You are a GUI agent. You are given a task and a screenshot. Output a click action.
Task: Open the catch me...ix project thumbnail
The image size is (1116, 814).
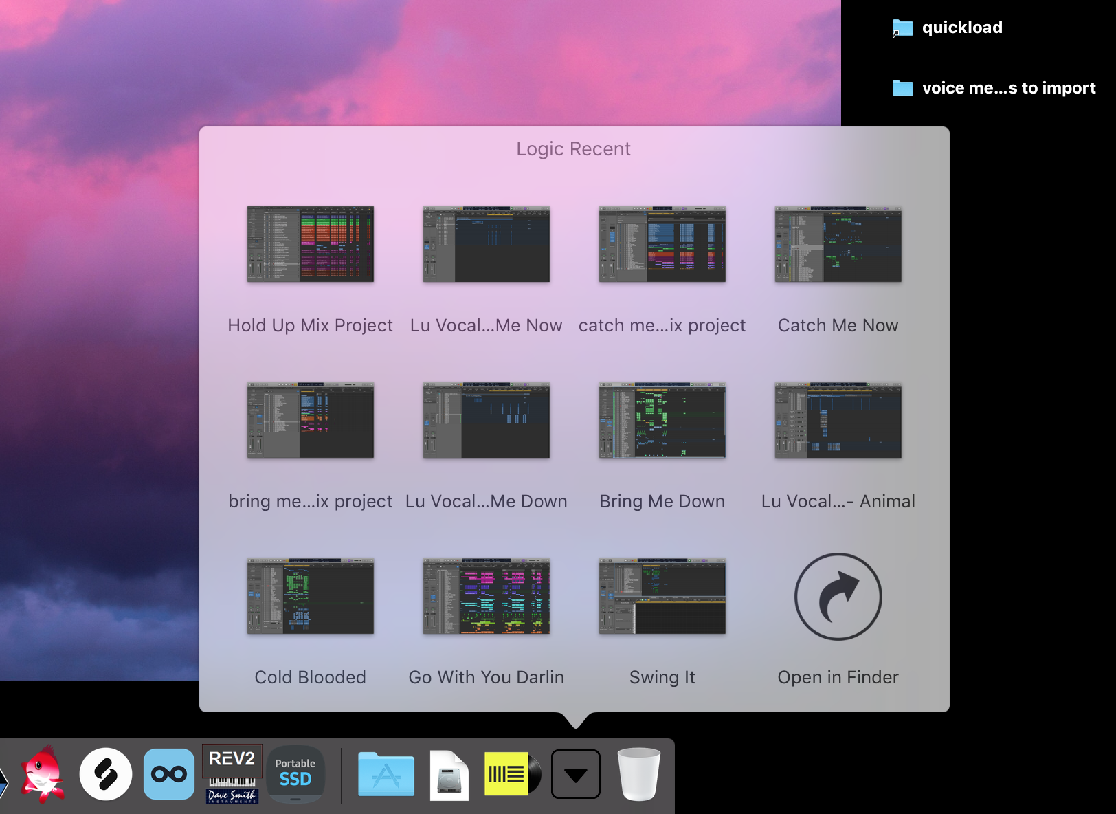click(662, 244)
